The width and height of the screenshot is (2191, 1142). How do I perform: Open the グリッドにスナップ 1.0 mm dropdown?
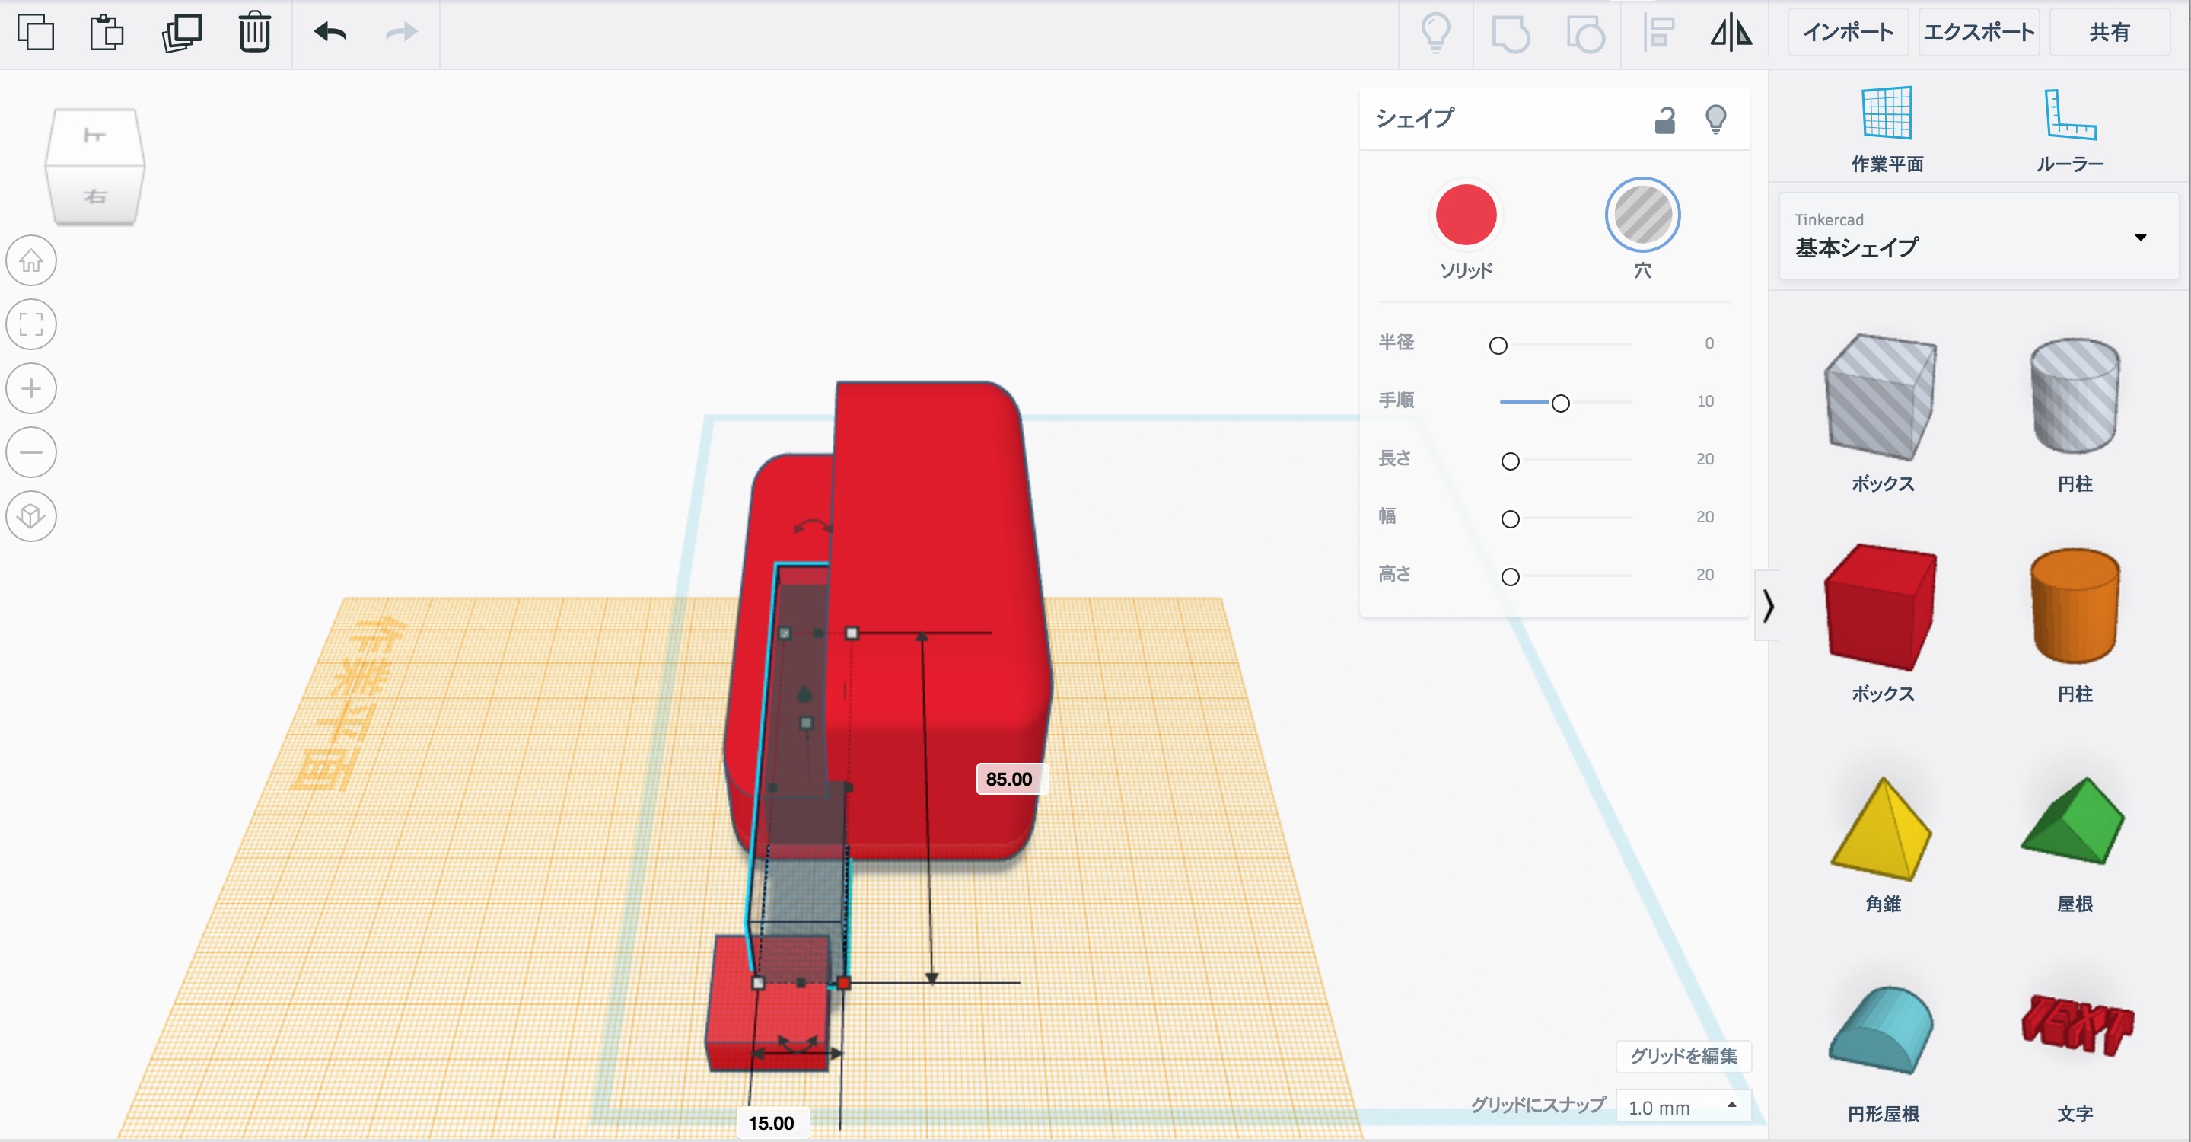pos(1682,1106)
